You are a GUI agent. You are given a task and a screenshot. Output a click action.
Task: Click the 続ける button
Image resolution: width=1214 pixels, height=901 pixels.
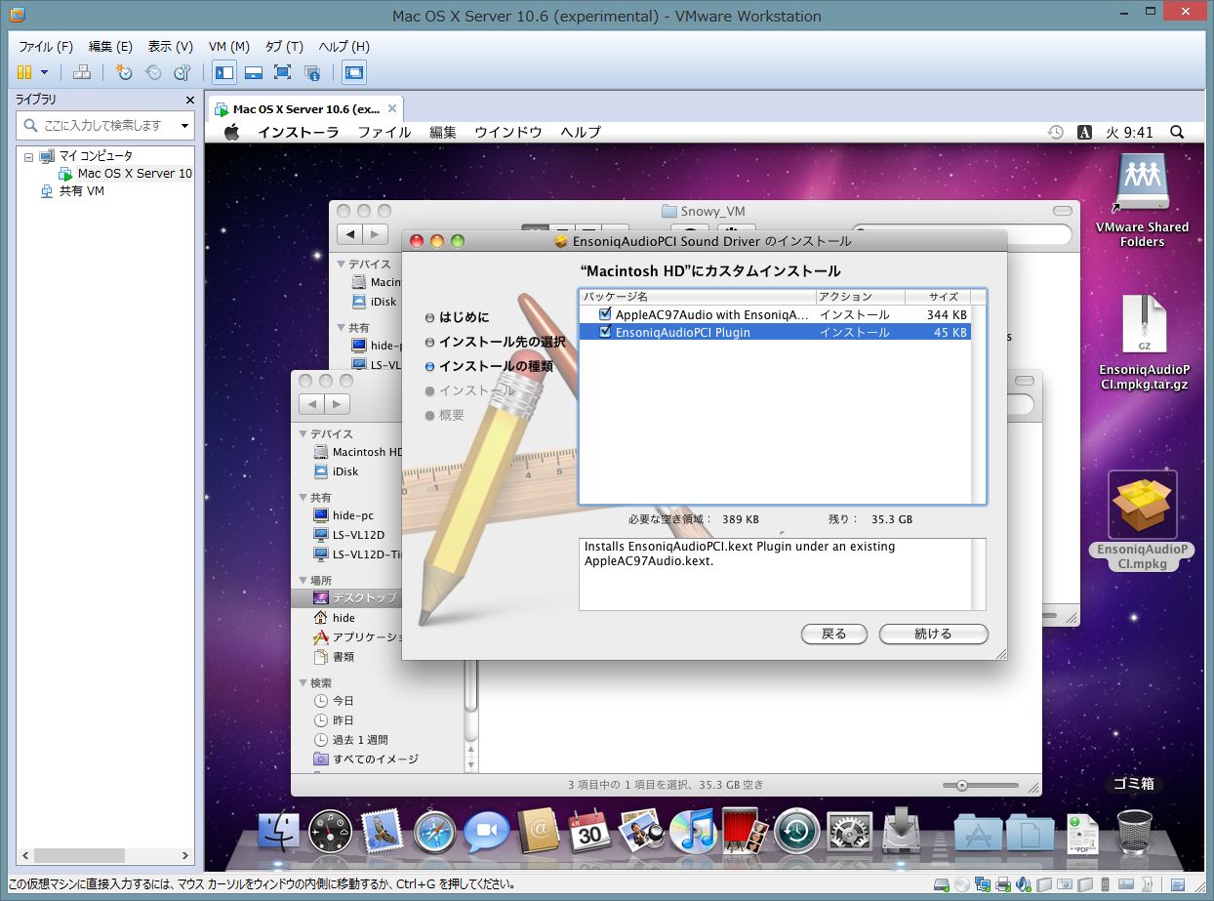(933, 634)
